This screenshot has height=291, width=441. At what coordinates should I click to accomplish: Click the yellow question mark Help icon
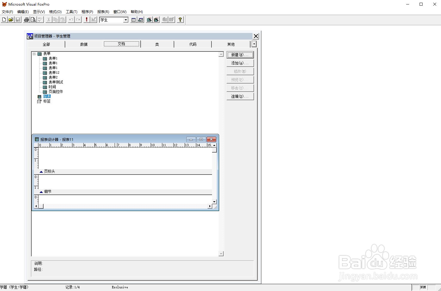point(180,20)
